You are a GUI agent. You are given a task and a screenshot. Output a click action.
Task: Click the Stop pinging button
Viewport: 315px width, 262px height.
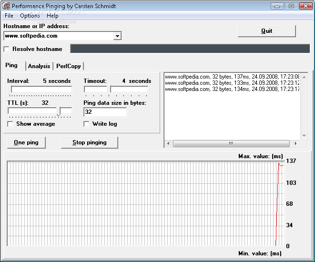pyautogui.click(x=90, y=142)
